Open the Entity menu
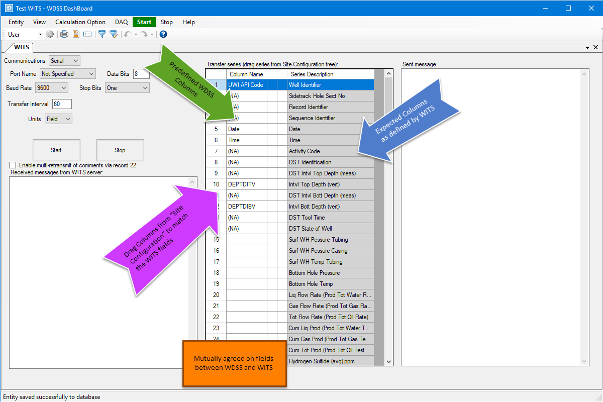 tap(16, 22)
